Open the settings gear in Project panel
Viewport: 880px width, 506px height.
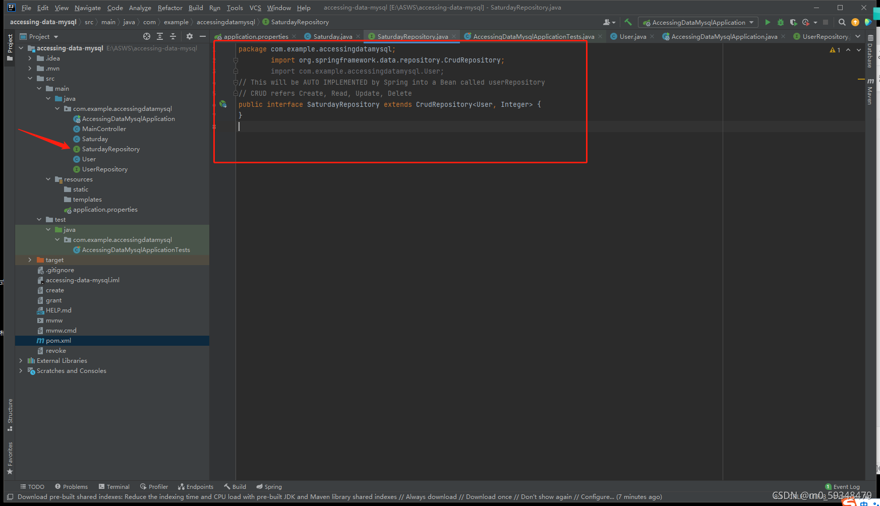(189, 36)
